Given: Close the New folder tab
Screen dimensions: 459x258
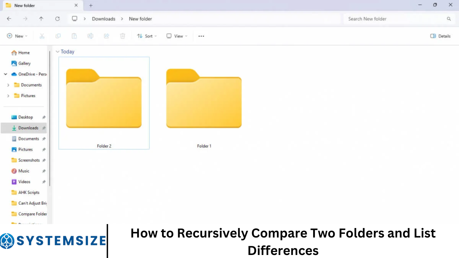Looking at the screenshot, I should [76, 5].
